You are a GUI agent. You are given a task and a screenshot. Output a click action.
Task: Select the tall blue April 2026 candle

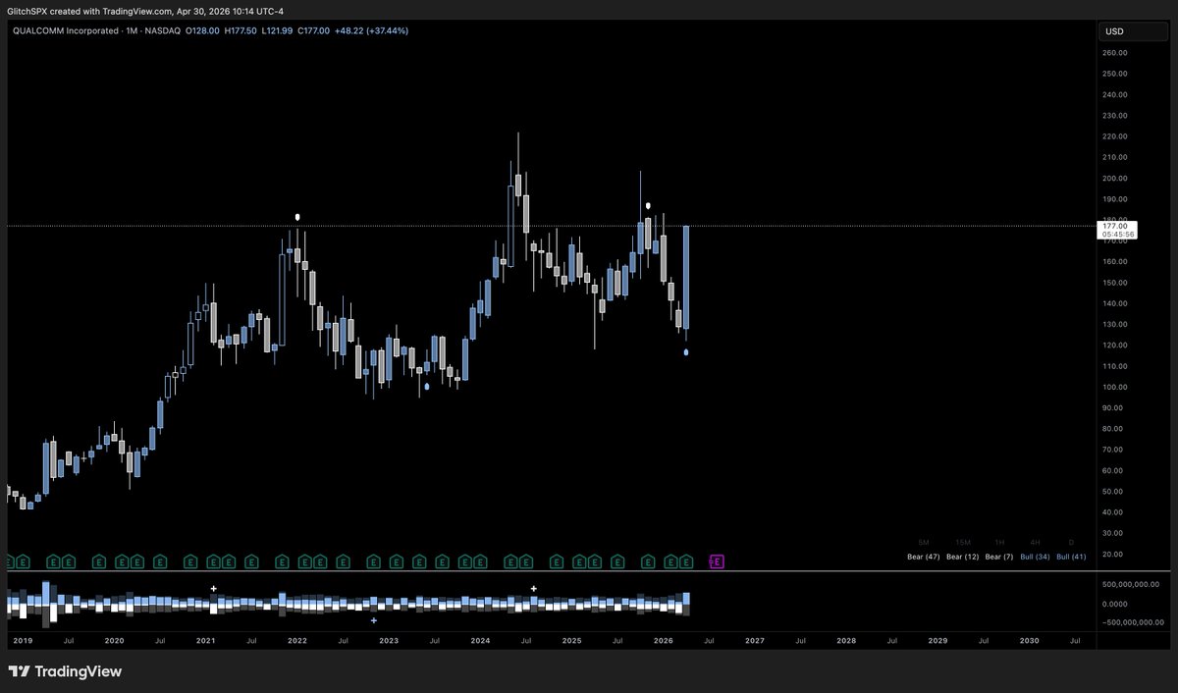pos(686,277)
